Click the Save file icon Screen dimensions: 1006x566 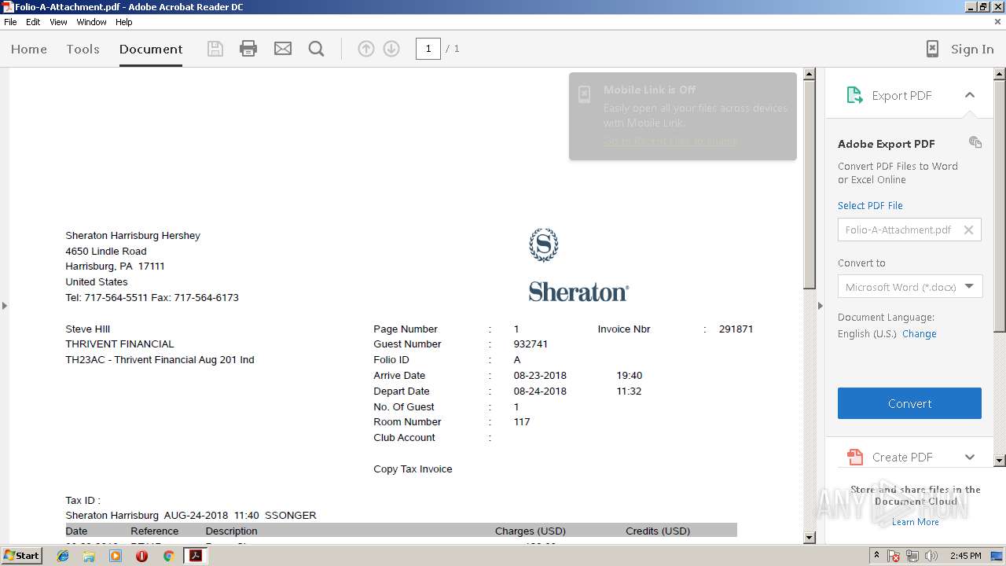pos(215,49)
